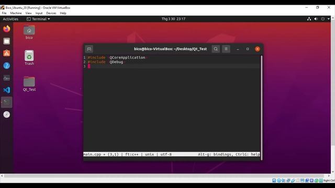Open the terminal search button
Image resolution: width=335 pixels, height=188 pixels.
[x=216, y=49]
